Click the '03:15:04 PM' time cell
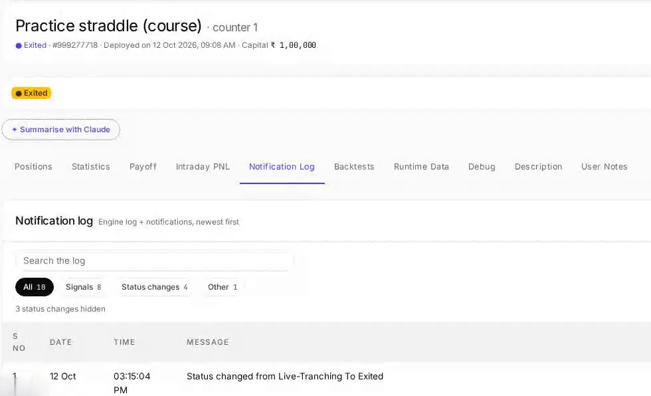Image resolution: width=651 pixels, height=396 pixels. [132, 383]
